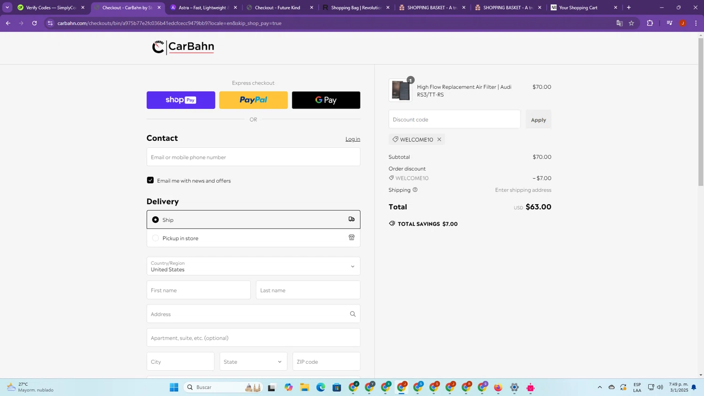Screen dimensions: 704x396
Task: Choose Pickup in store radio option
Action: (x=155, y=238)
